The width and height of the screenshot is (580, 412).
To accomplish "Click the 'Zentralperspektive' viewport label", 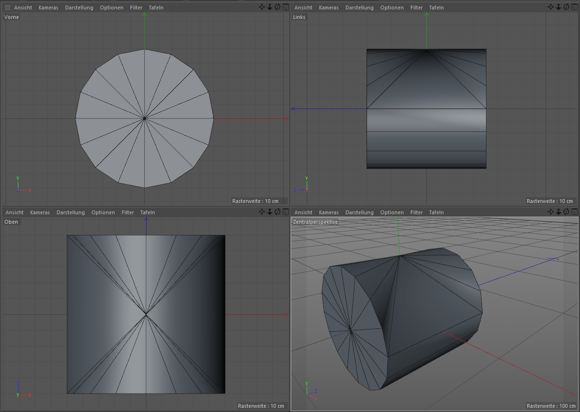I will click(x=315, y=222).
